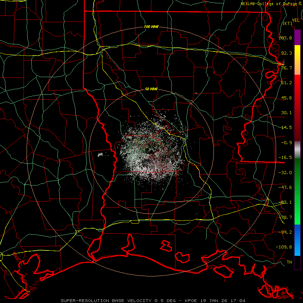The width and height of the screenshot is (303, 303).
Task: Click the yellow-orange segment of color bar
Action: 297,60
